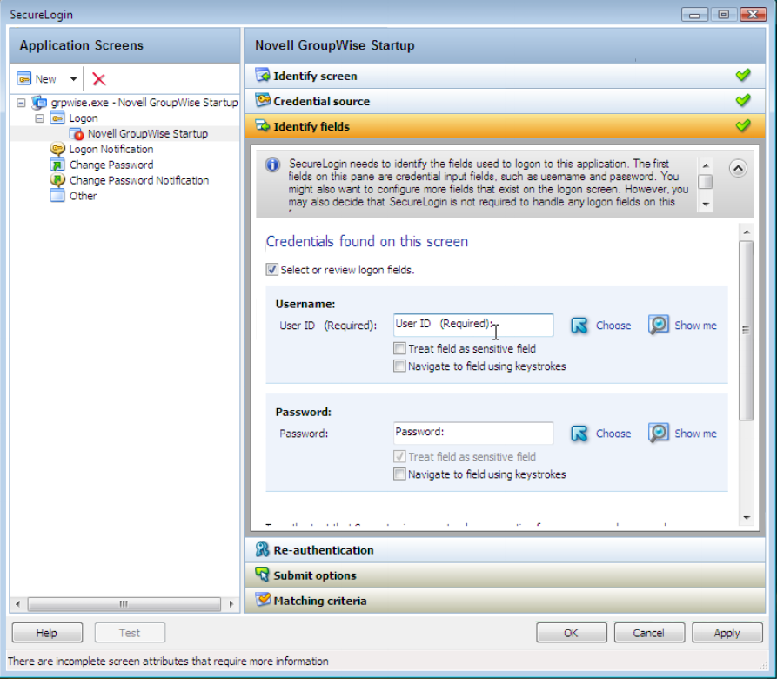Click the red X delete icon
This screenshot has width=777, height=679.
point(99,79)
